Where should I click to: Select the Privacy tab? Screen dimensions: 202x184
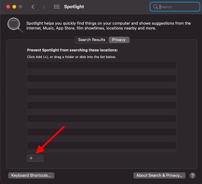pos(119,40)
